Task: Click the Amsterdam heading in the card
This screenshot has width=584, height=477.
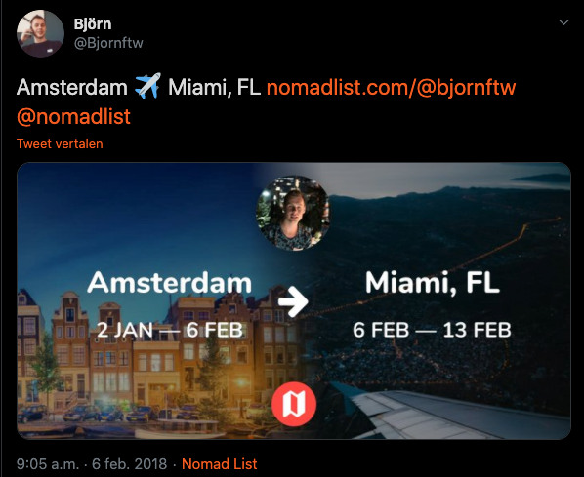Action: click(x=170, y=283)
